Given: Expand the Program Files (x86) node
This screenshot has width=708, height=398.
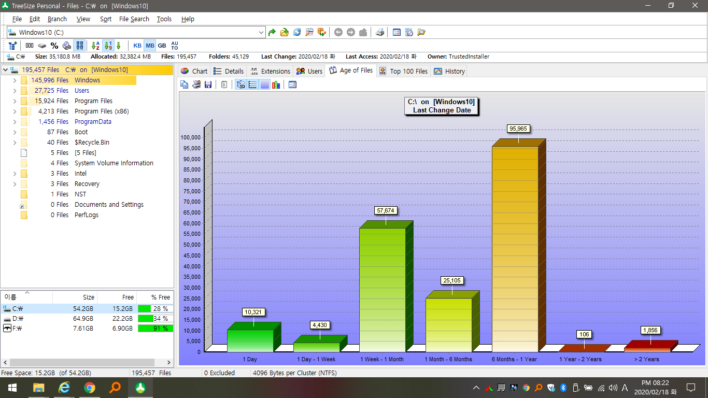Looking at the screenshot, I should (x=15, y=111).
